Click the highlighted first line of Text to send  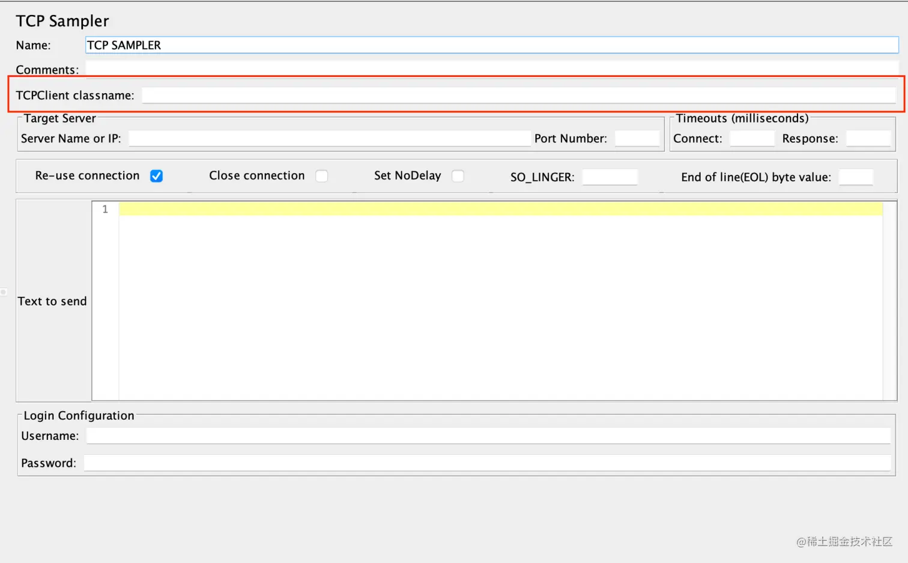(x=420, y=208)
